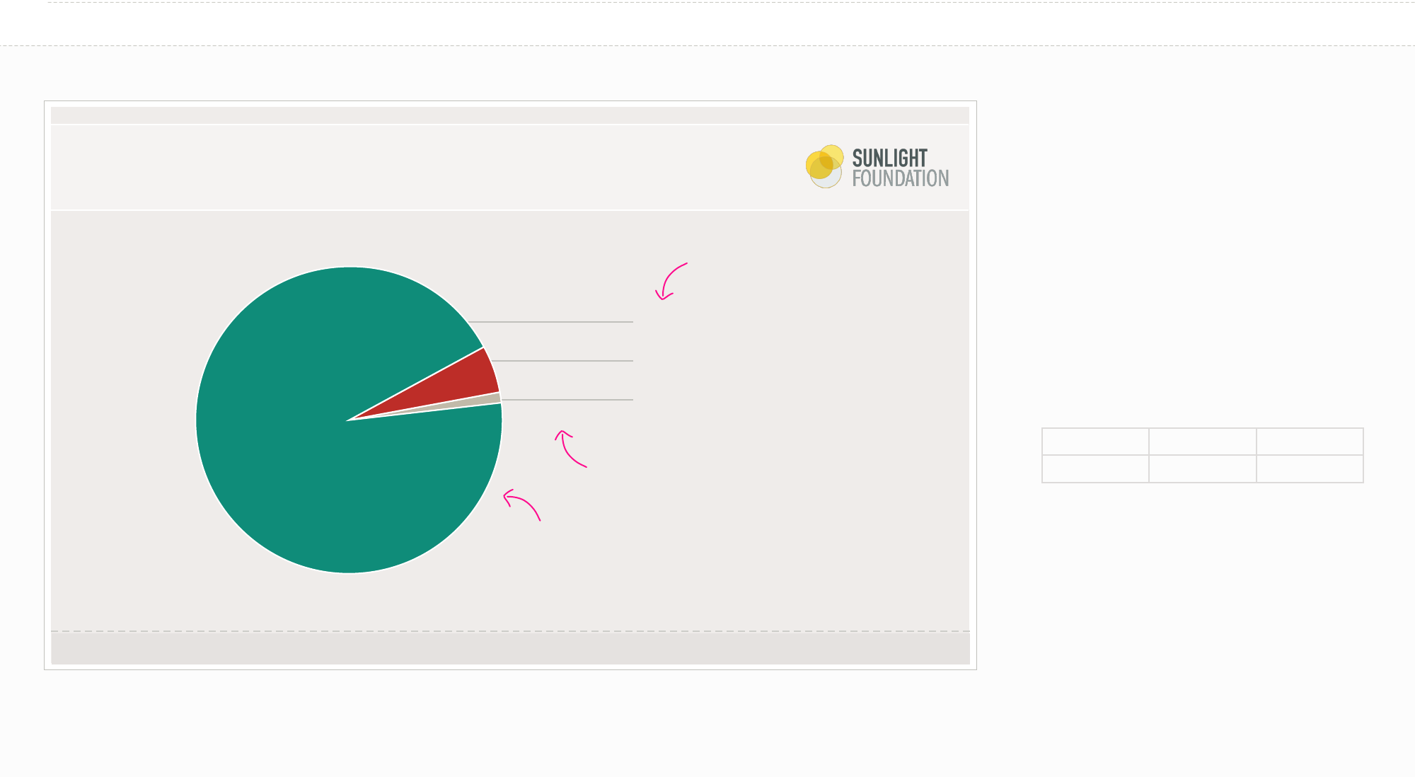Click the bottom gray leader line from beige slice

tap(567, 400)
